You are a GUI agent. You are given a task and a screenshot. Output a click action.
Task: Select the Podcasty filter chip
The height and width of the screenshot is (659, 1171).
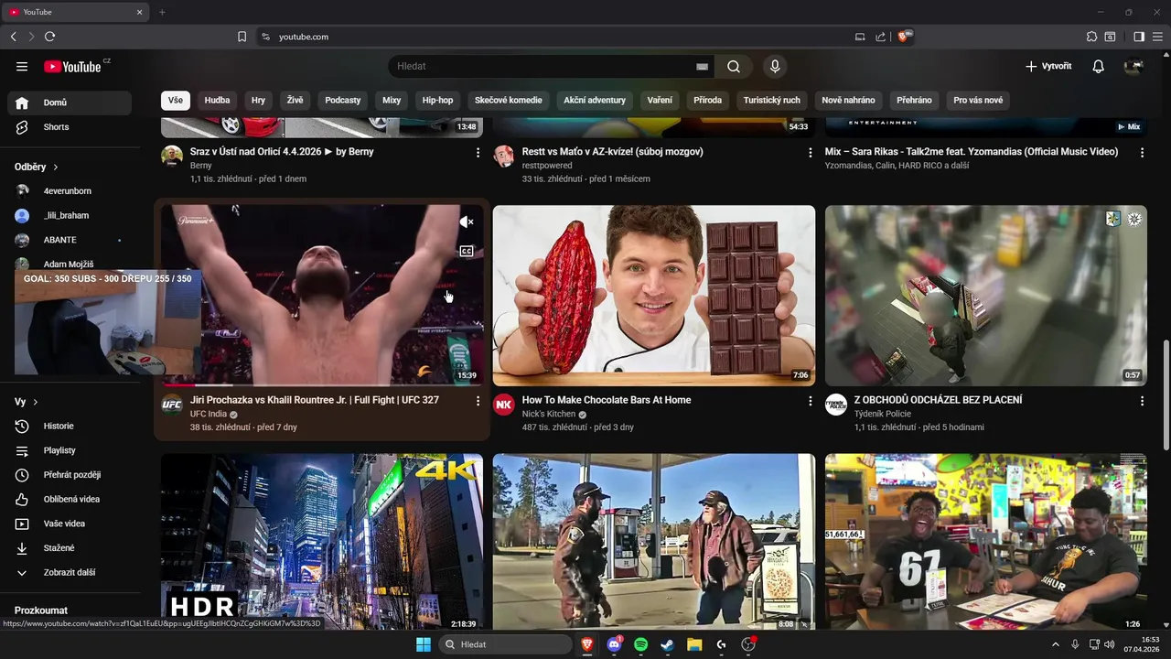click(343, 100)
